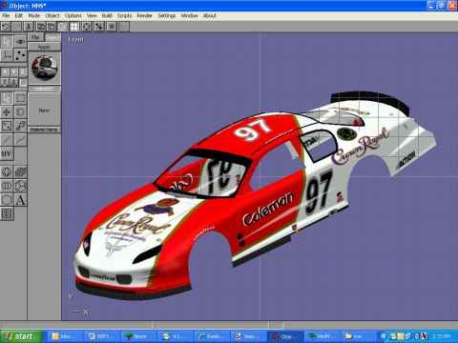Select the Sphere primitive tool
The width and height of the screenshot is (458, 343).
click(x=7, y=172)
